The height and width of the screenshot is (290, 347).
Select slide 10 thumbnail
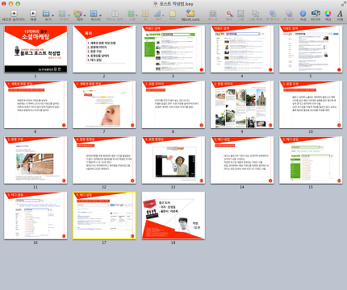tap(311, 105)
